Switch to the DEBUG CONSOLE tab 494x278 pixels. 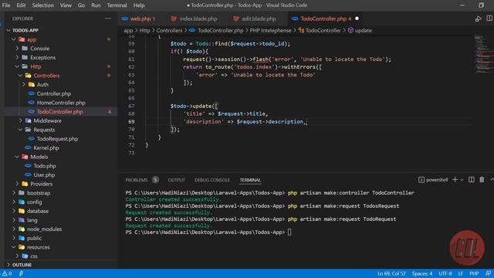212,180
